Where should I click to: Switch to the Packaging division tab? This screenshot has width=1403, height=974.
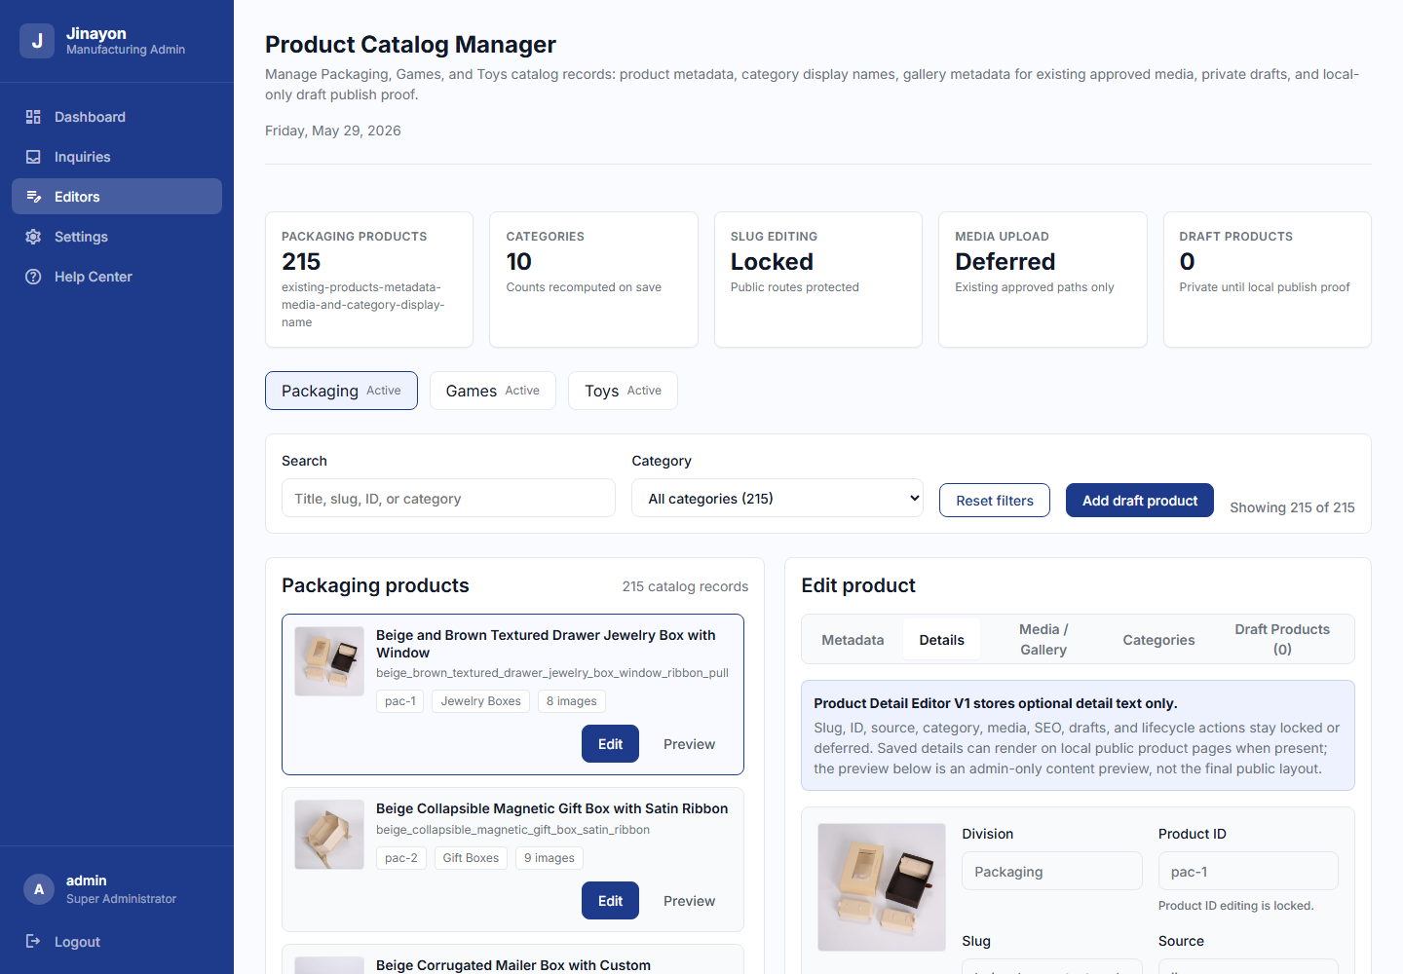click(x=341, y=391)
